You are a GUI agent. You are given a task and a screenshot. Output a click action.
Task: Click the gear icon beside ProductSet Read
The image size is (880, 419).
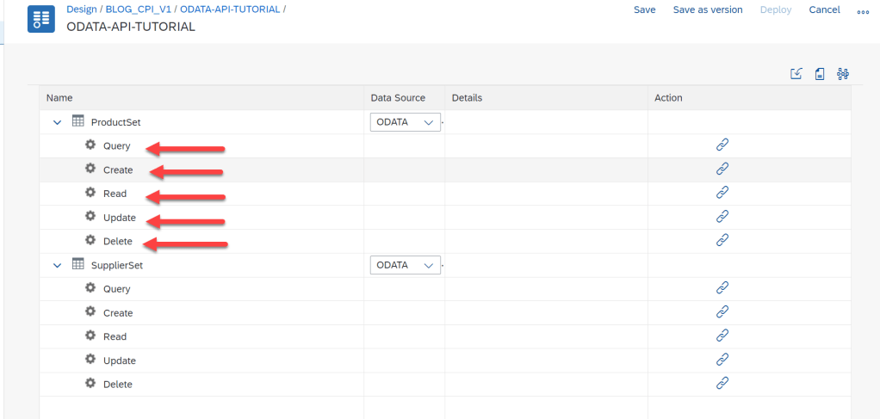pos(90,193)
